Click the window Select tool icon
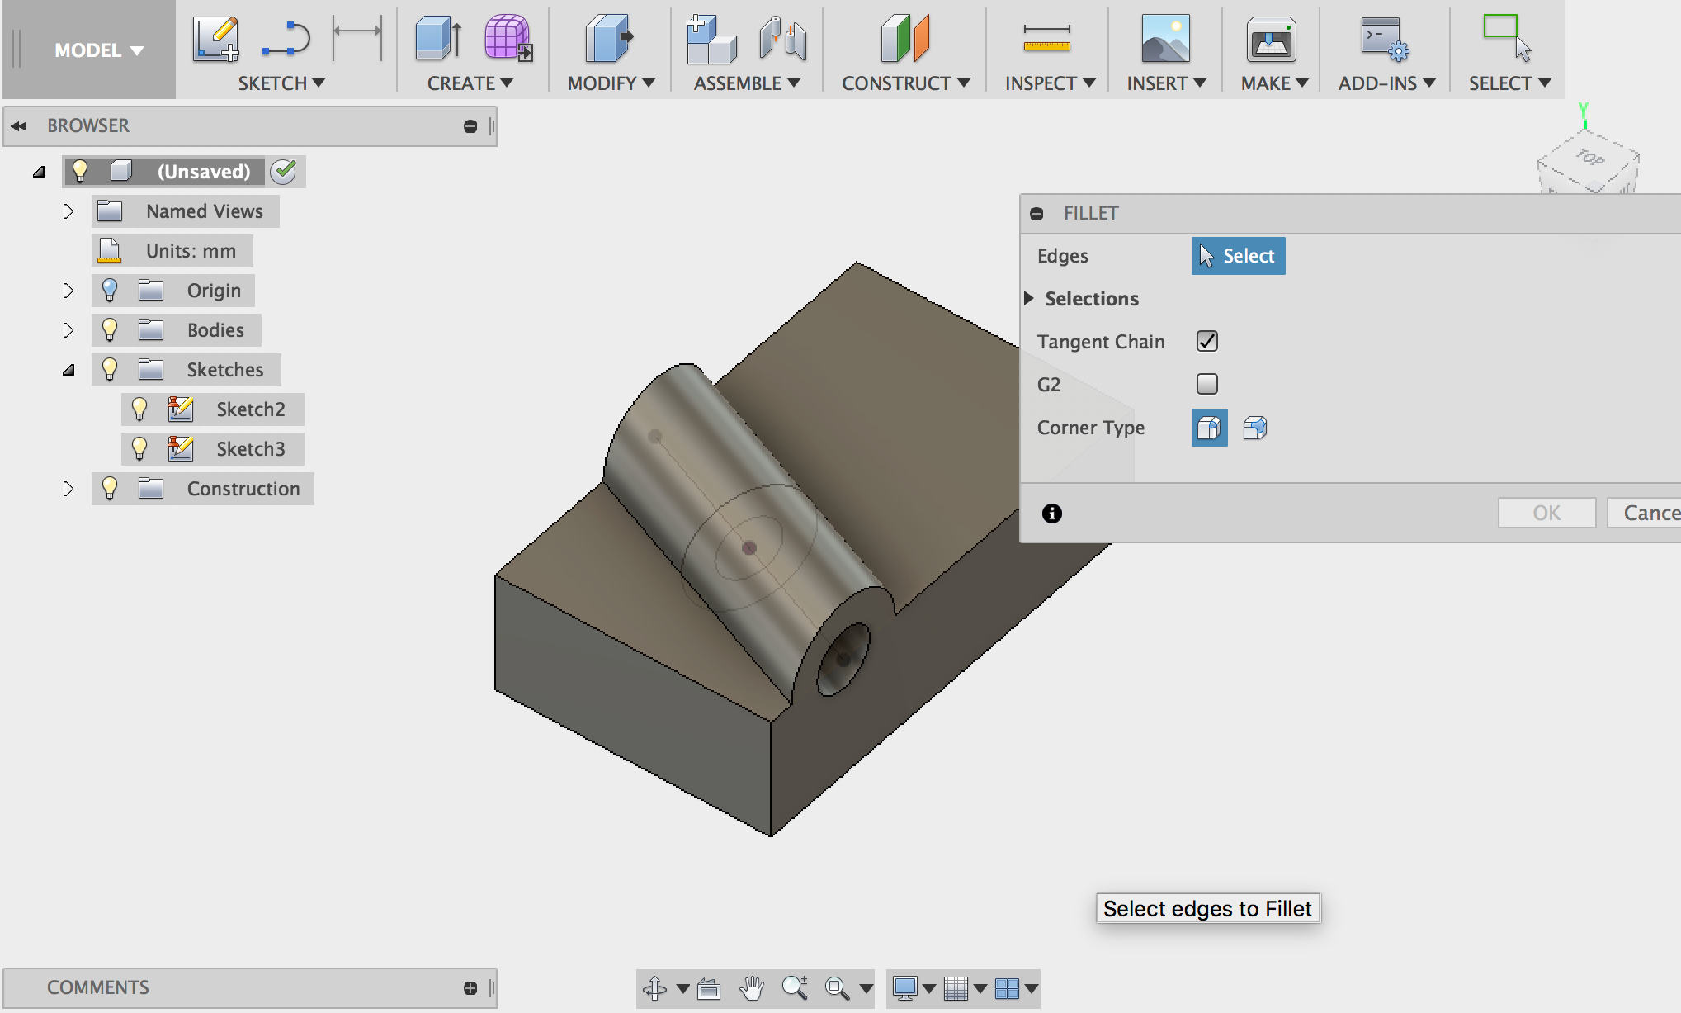This screenshot has height=1013, width=1681. 1507,37
